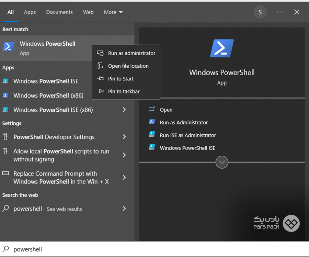
Task: Expand the See web results chevron
Action: point(124,209)
